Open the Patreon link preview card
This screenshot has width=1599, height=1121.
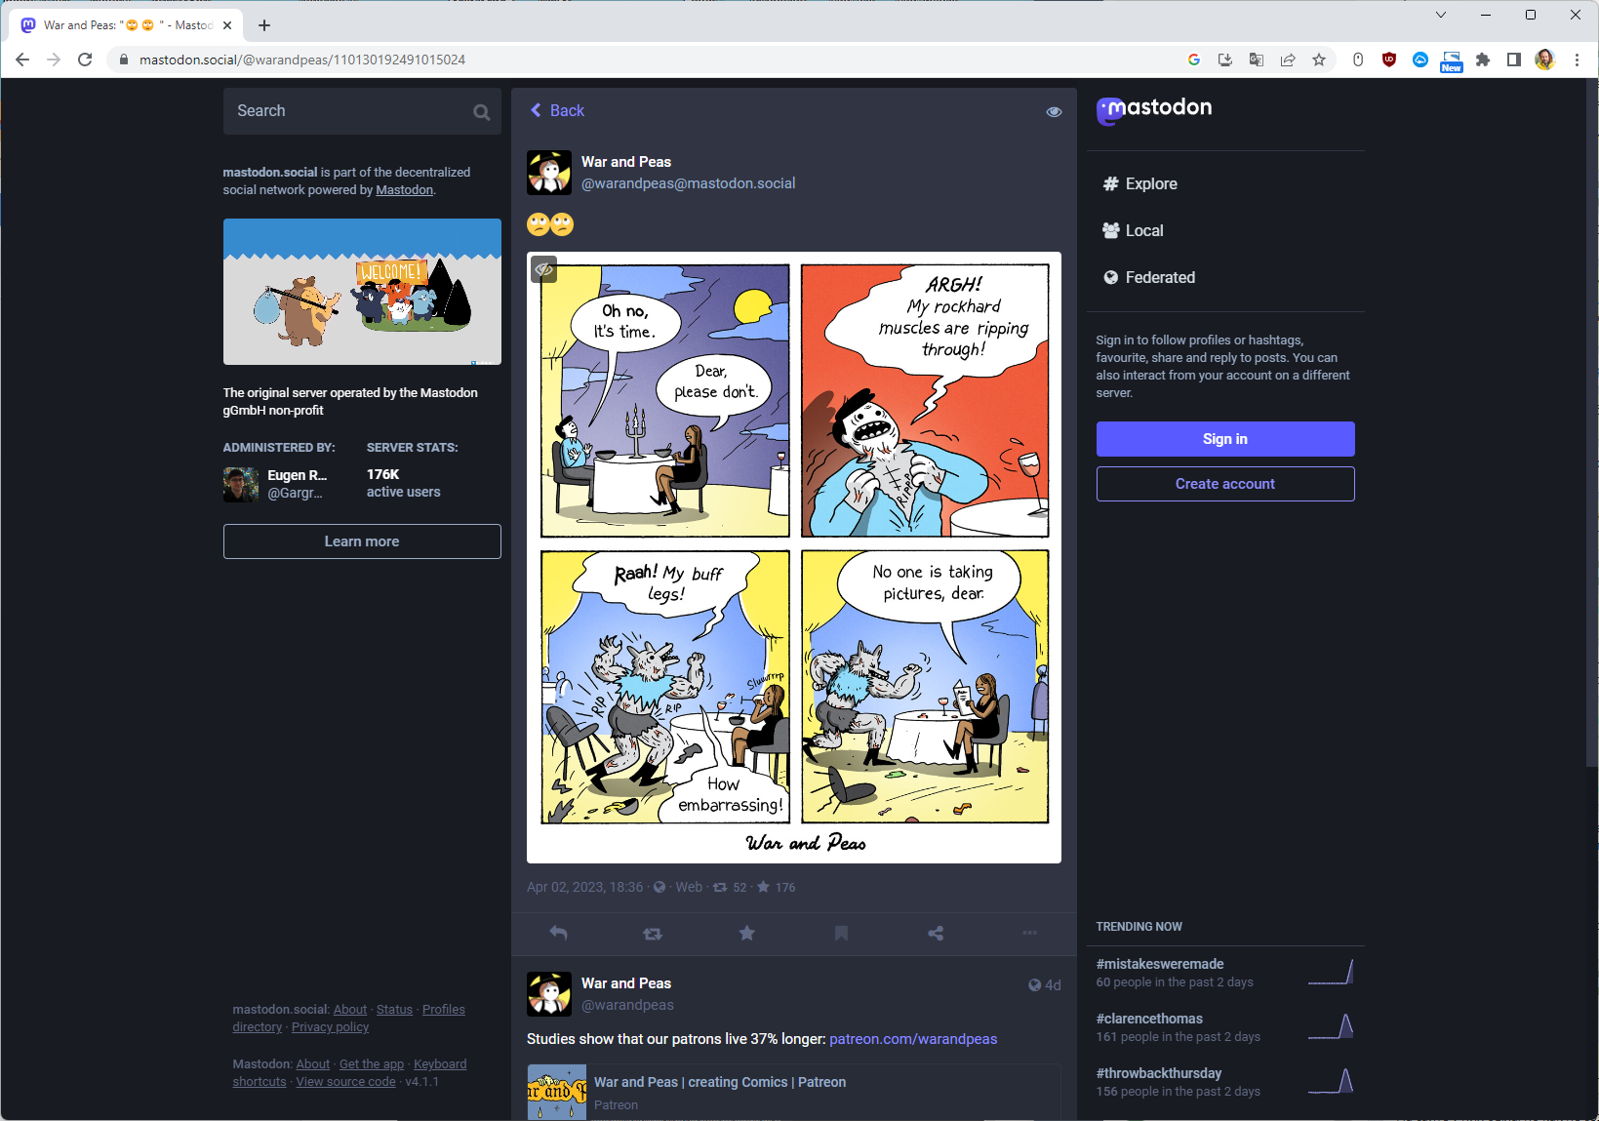click(794, 1093)
